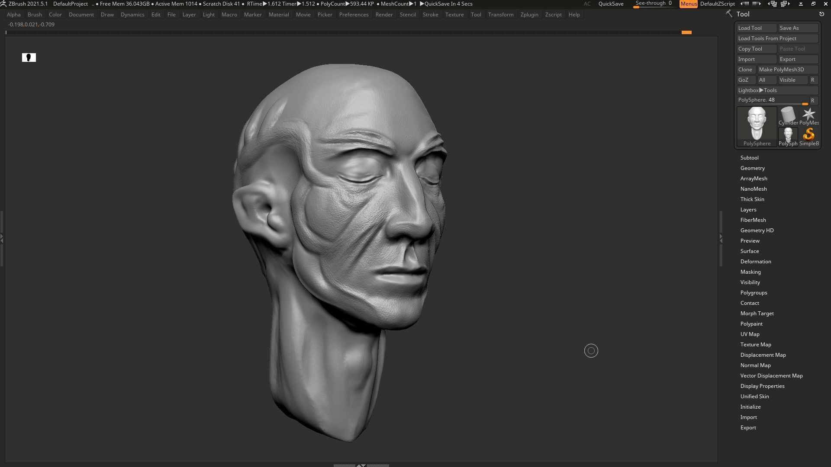Expand the Layers sub-palette
Screen dimensions: 831x467
point(748,210)
